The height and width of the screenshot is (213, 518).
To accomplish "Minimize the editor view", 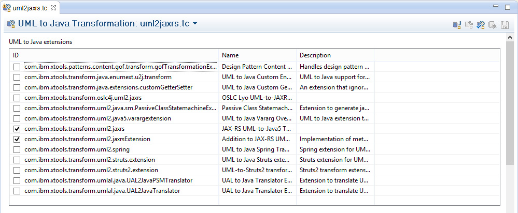I will click(x=496, y=6).
